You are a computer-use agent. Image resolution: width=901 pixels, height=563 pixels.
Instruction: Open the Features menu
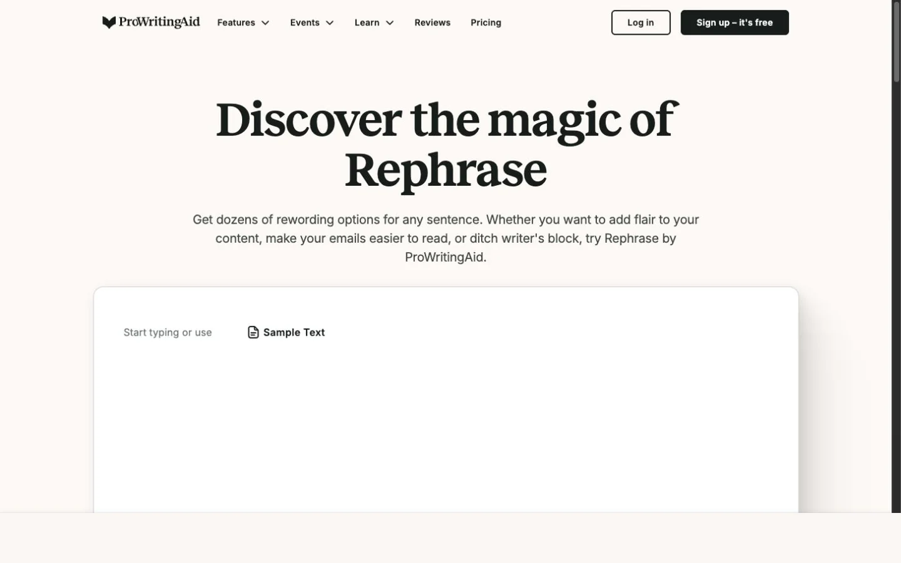[243, 23]
